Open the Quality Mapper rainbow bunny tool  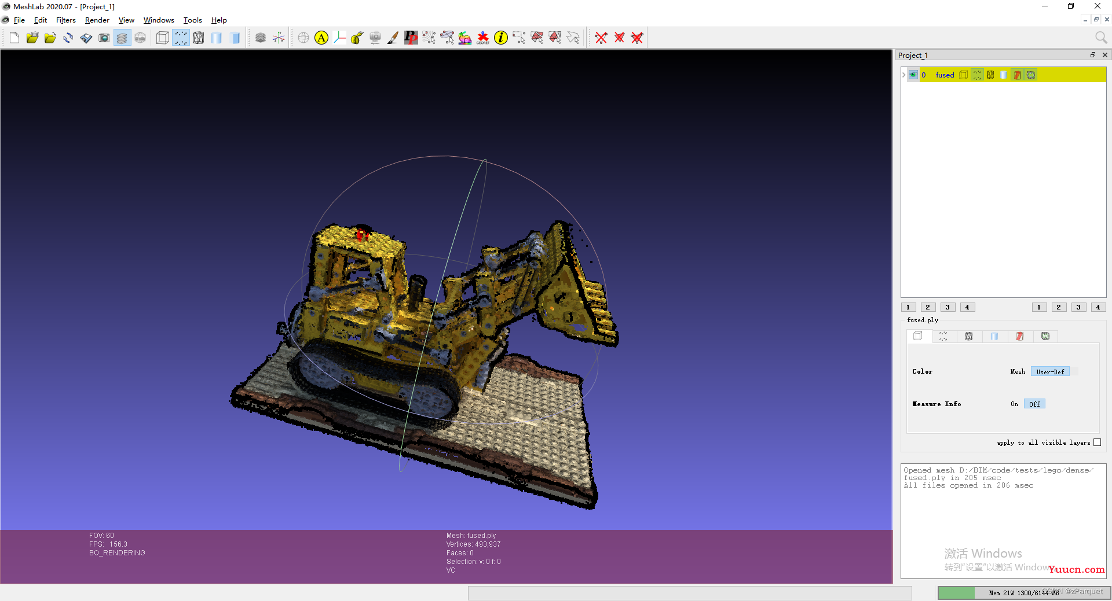coord(465,38)
